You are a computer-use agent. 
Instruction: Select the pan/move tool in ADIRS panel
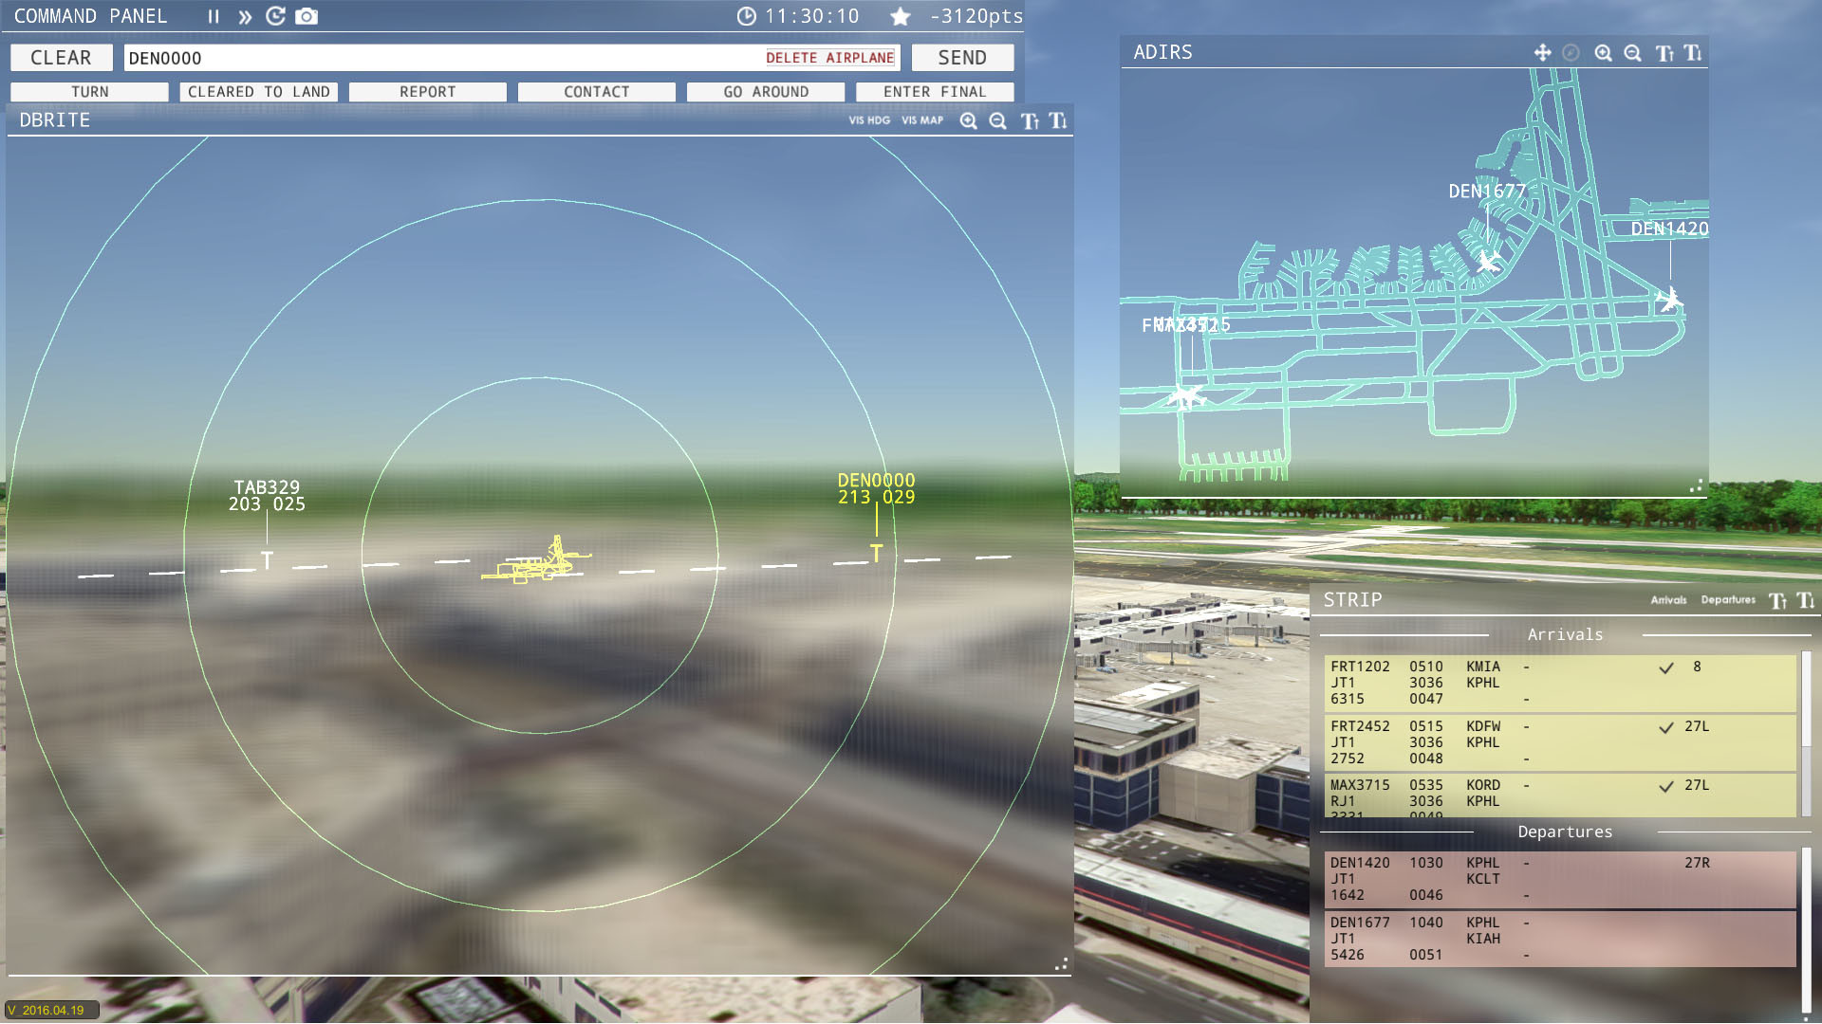coord(1542,53)
